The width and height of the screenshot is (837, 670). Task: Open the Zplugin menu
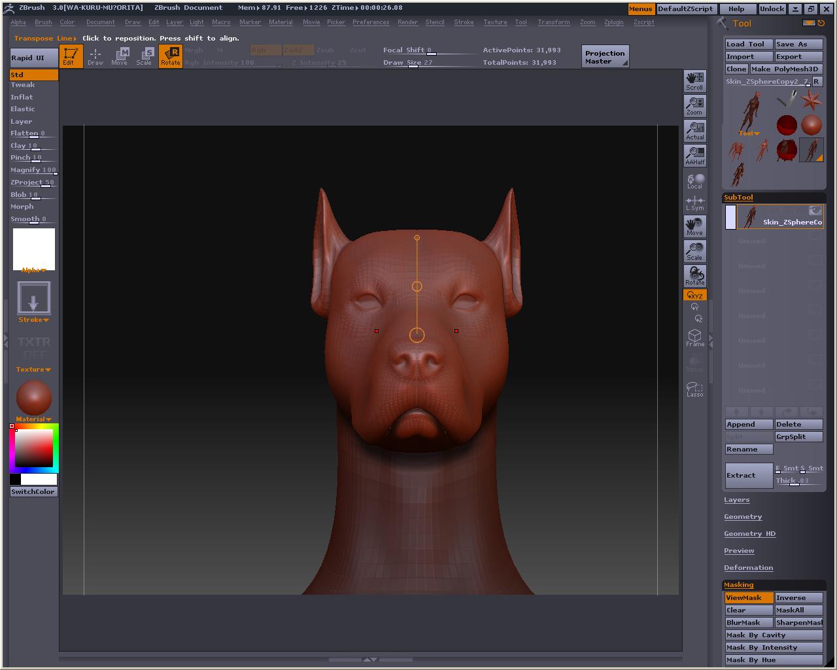click(614, 22)
